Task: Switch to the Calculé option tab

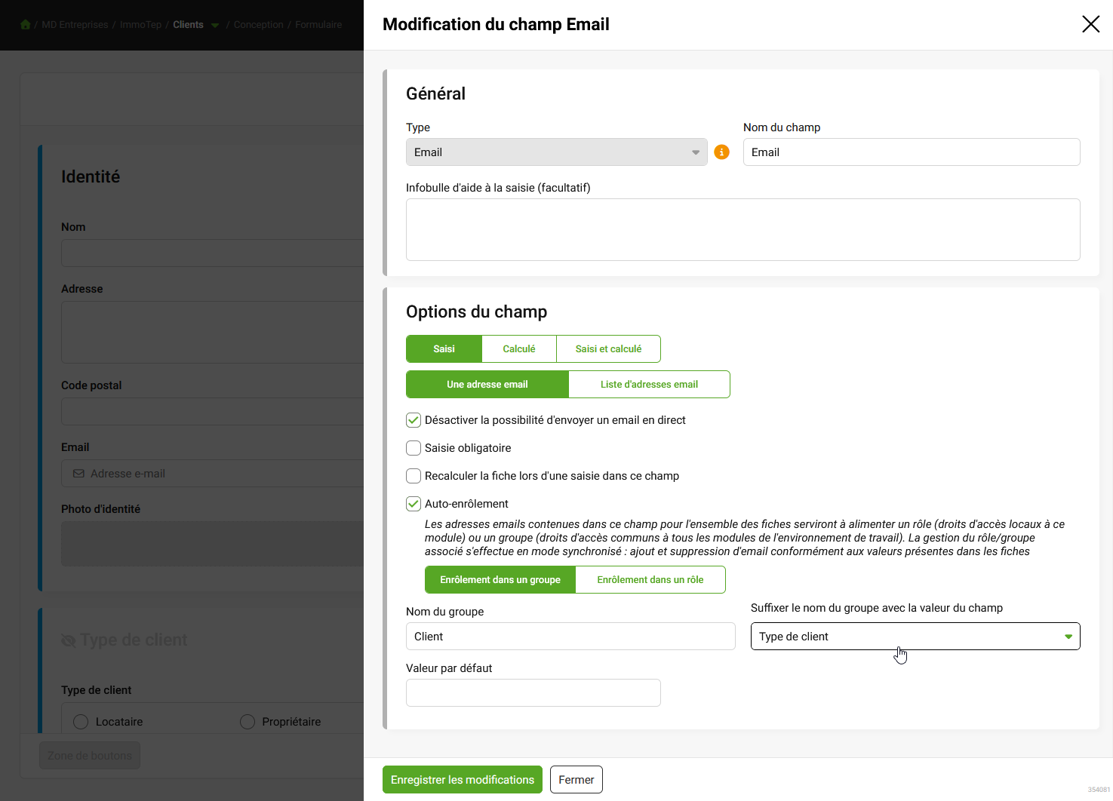Action: [519, 349]
